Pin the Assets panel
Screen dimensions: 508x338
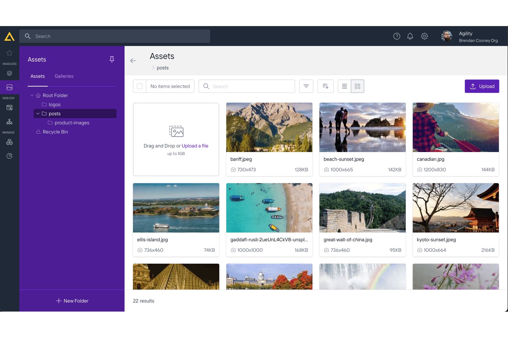(112, 59)
